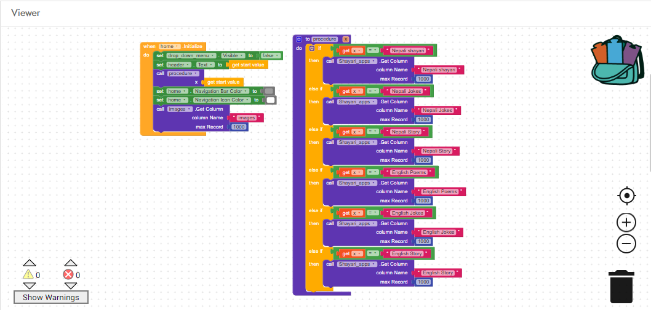Center the workspace with the target icon

point(626,196)
